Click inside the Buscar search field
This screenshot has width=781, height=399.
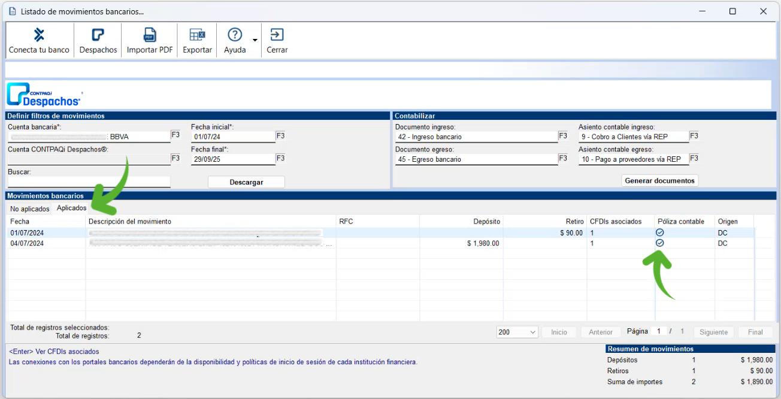click(89, 182)
